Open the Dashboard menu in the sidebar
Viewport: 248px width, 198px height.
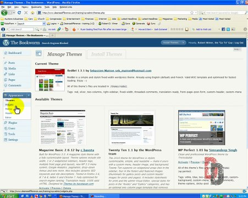pos(17,53)
